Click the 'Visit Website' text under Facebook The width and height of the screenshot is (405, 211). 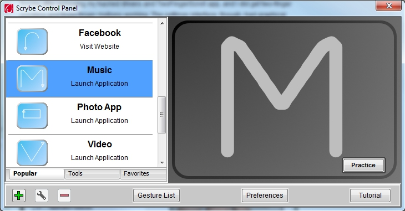99,47
